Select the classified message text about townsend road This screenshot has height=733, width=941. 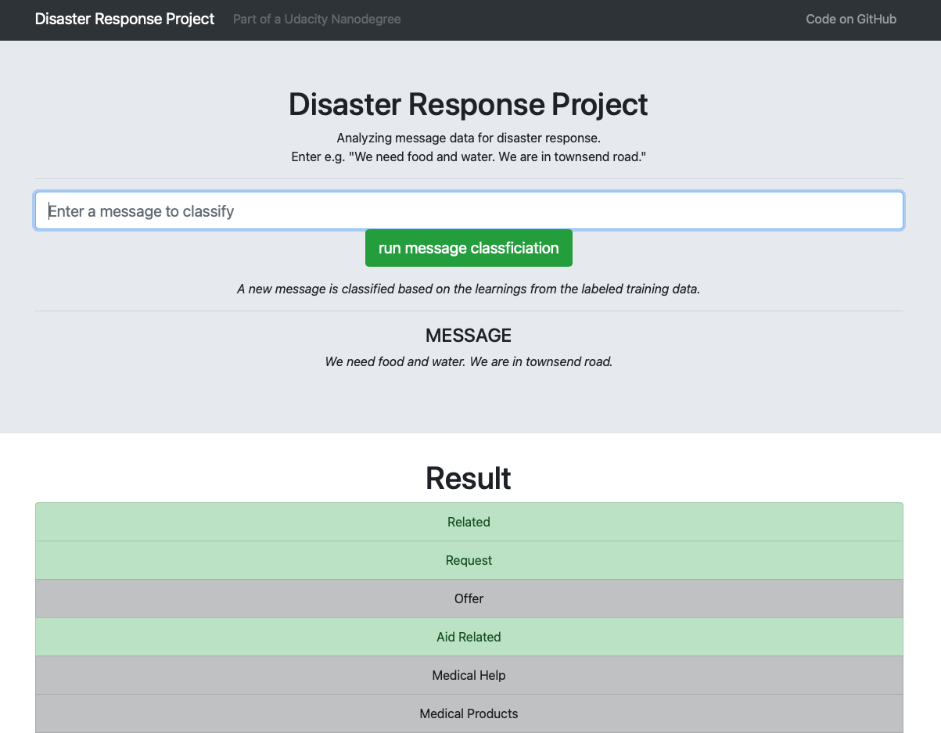coord(469,362)
